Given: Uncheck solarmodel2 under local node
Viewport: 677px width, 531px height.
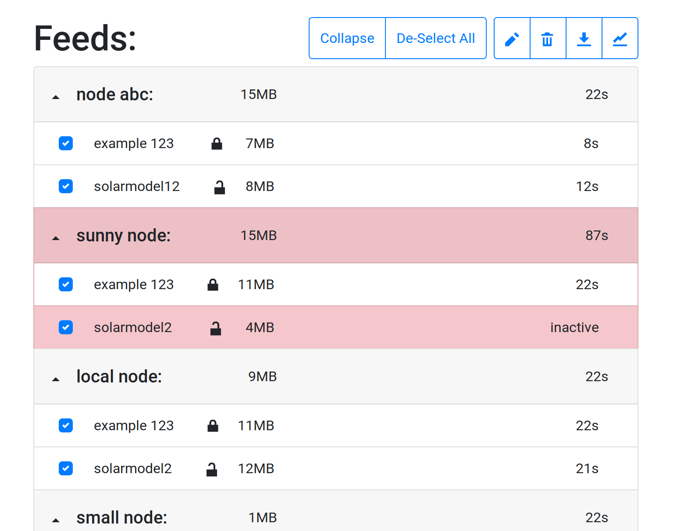Looking at the screenshot, I should click(x=65, y=468).
